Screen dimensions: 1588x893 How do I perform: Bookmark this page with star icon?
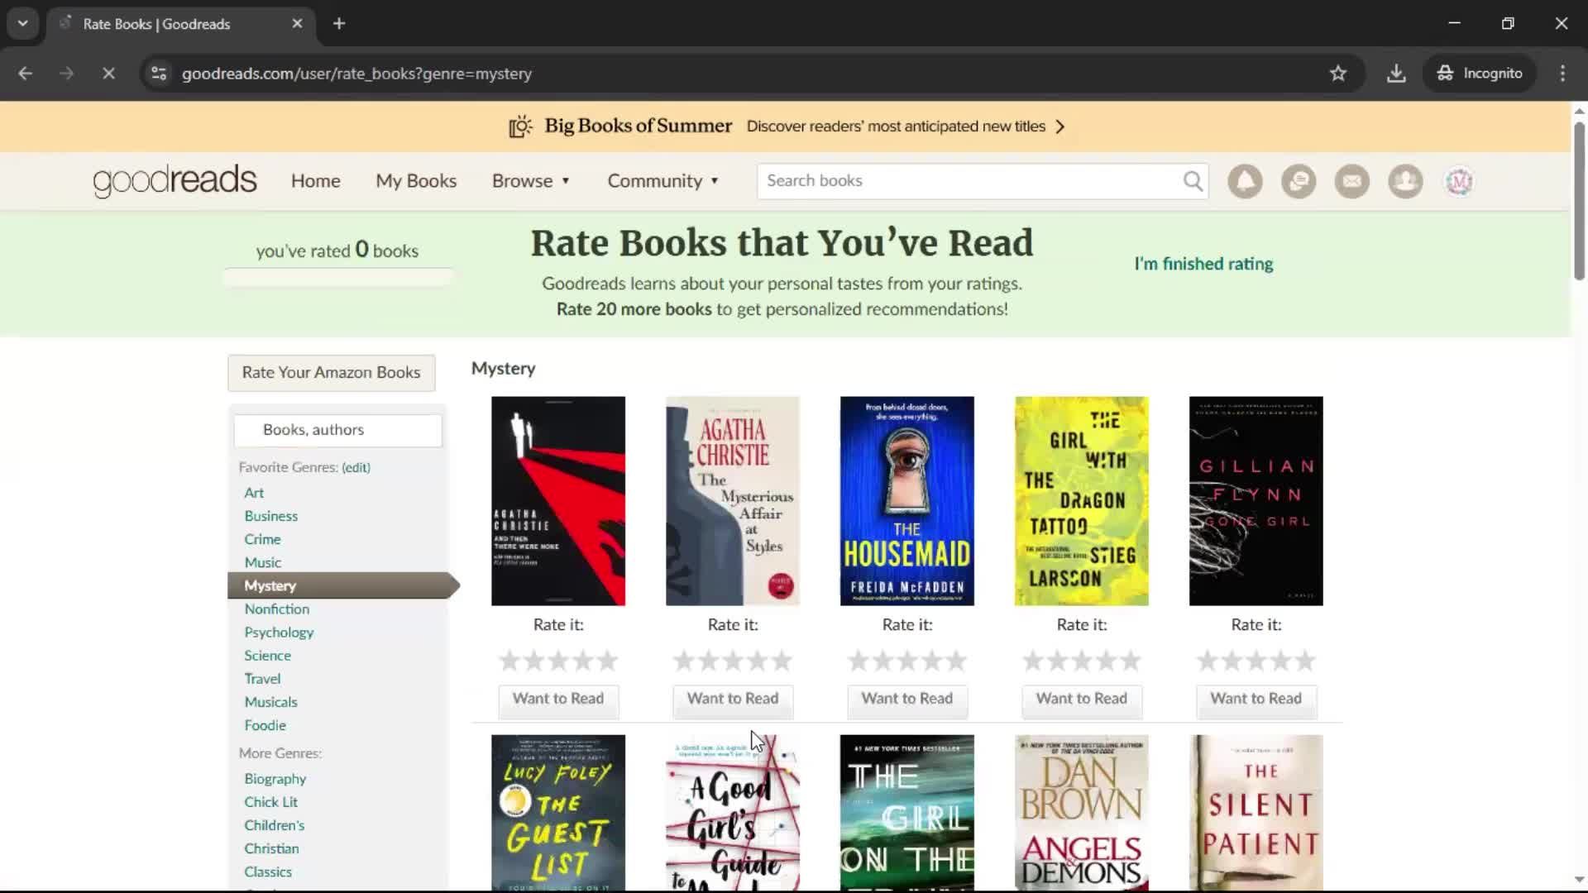tap(1338, 74)
